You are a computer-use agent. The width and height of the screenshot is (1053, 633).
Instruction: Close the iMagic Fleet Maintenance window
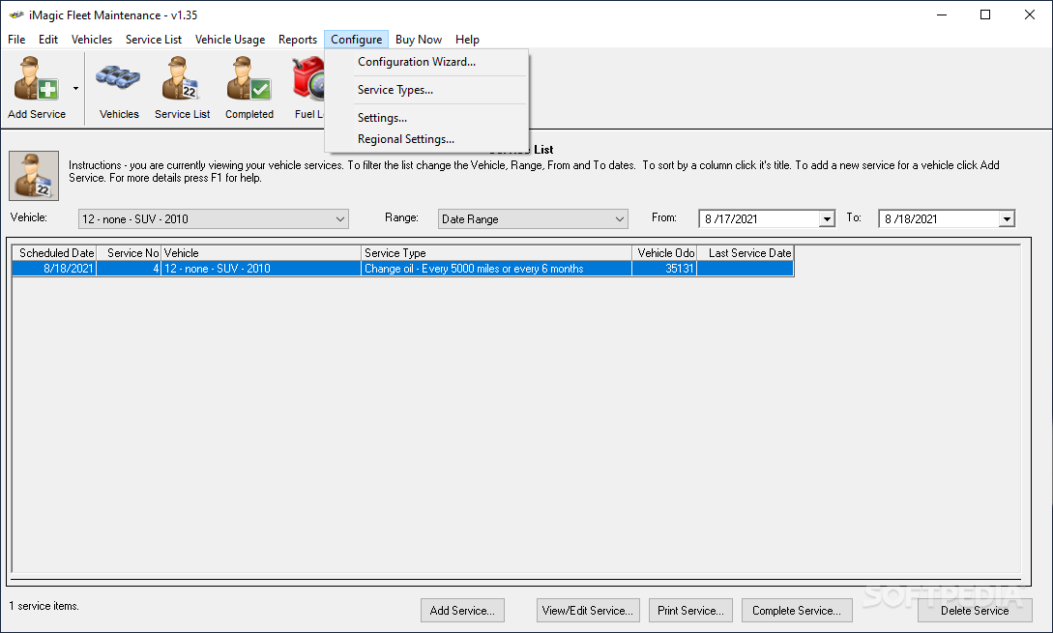pyautogui.click(x=1030, y=14)
